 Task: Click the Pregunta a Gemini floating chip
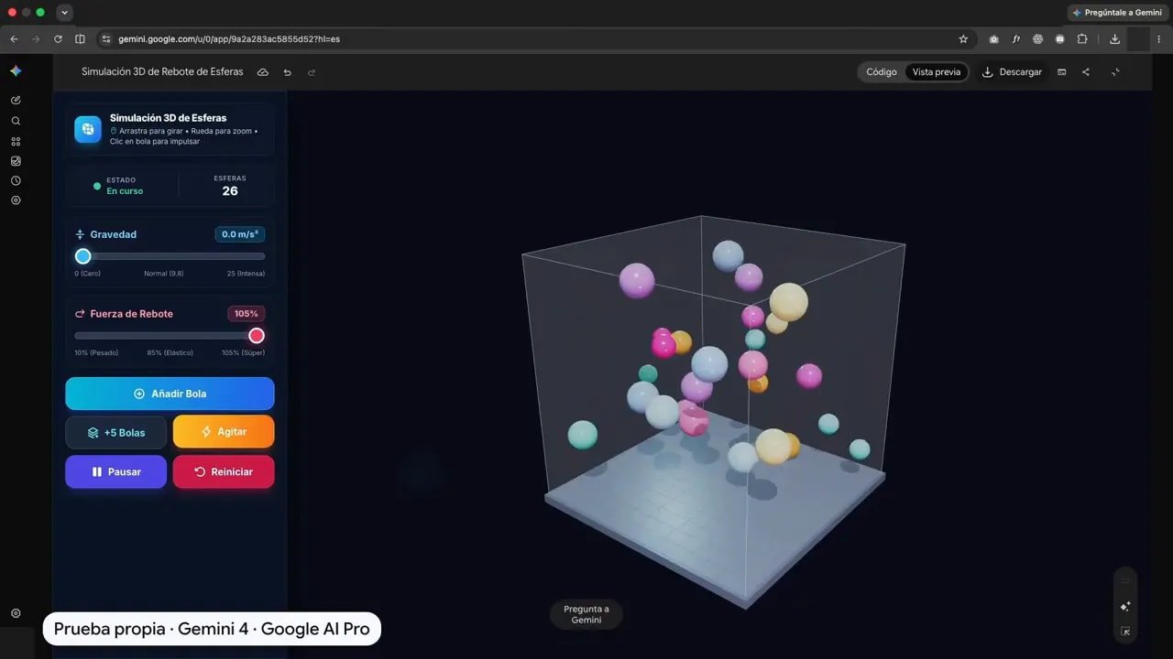(586, 615)
